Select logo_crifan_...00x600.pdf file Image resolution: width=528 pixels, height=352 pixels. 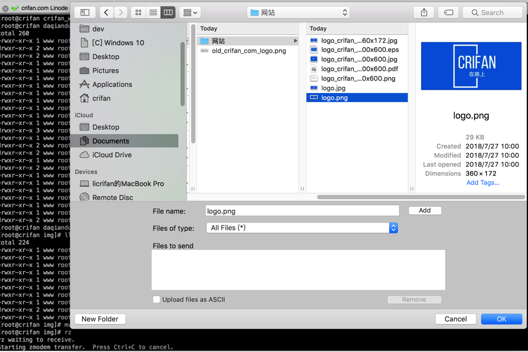(357, 69)
